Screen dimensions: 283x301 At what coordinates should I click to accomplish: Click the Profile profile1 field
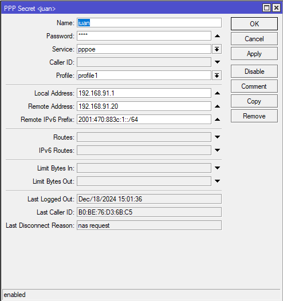[144, 76]
